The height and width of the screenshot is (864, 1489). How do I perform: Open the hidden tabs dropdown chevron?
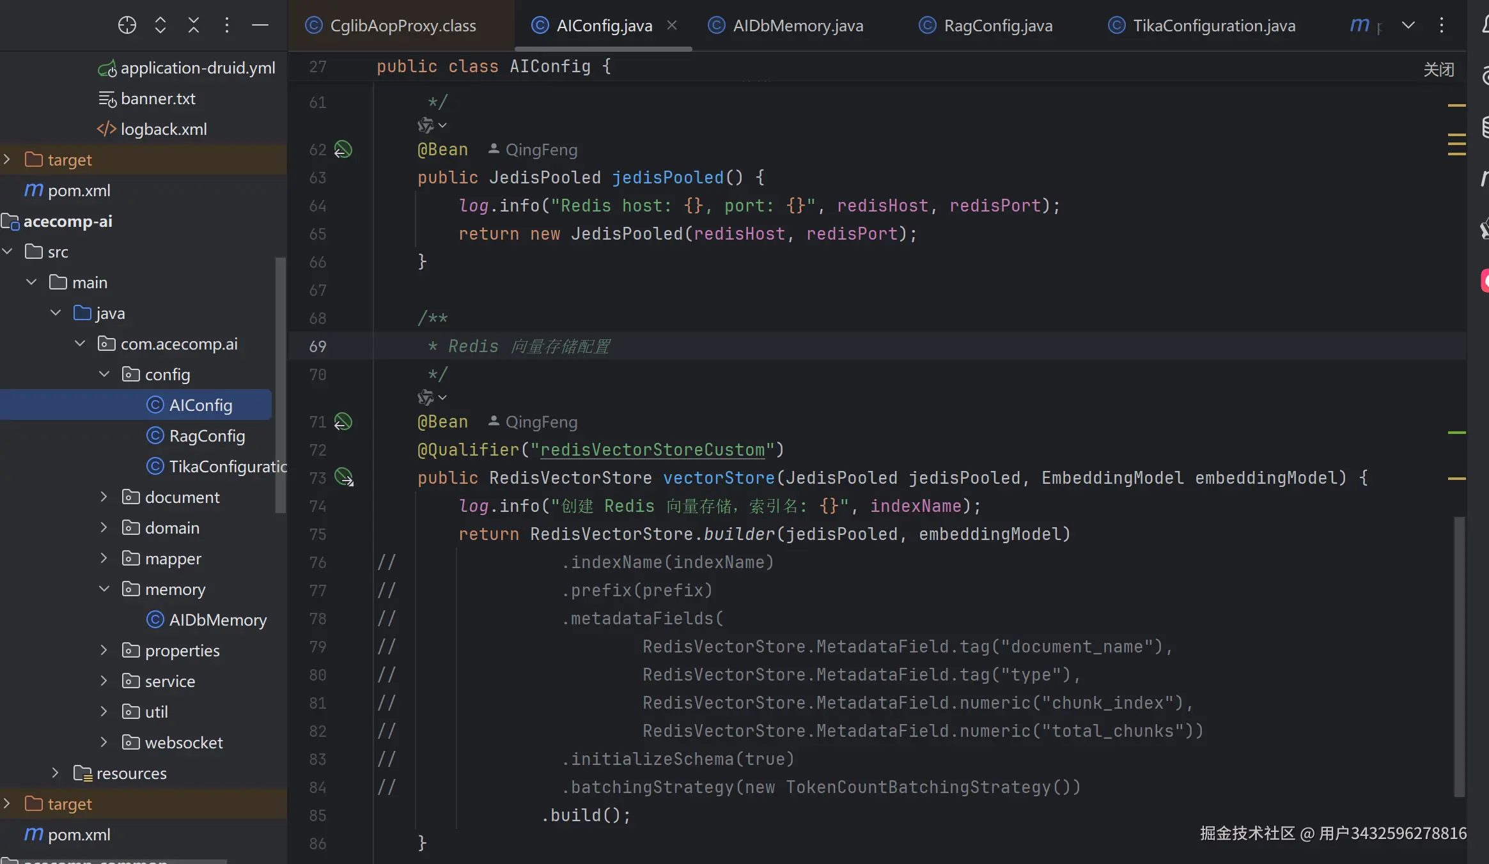pyautogui.click(x=1408, y=25)
